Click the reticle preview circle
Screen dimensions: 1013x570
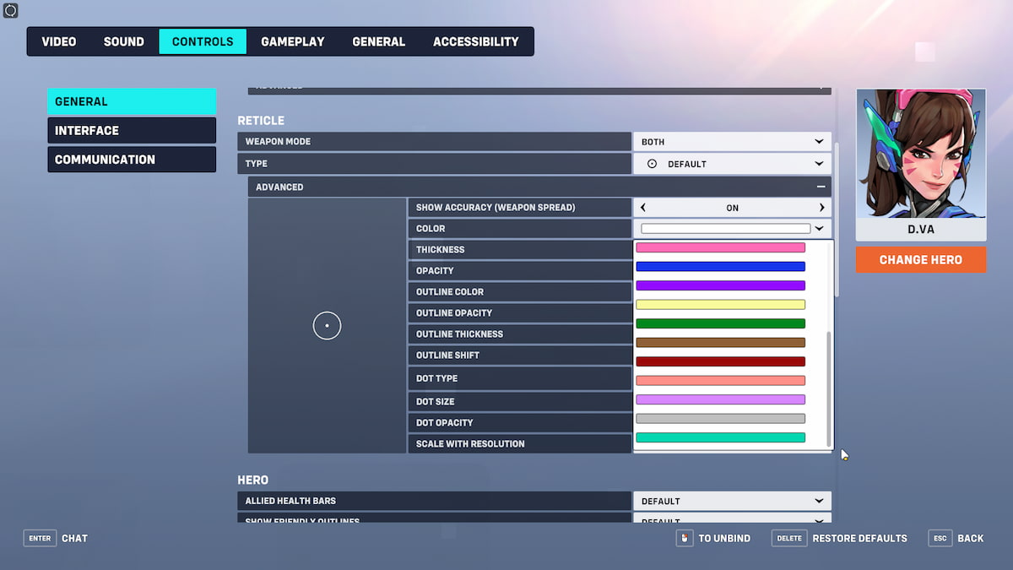click(327, 325)
